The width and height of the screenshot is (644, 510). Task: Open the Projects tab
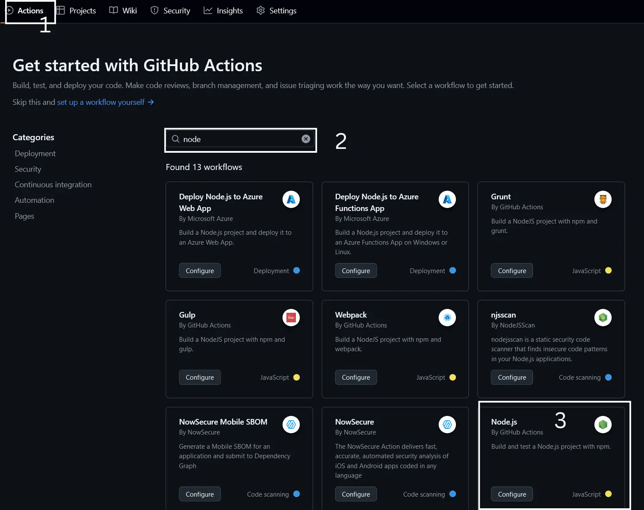point(76,11)
